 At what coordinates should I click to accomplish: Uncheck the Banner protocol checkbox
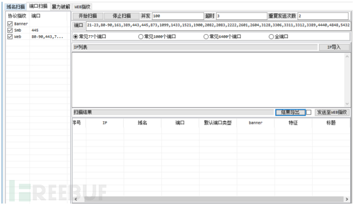coord(10,24)
